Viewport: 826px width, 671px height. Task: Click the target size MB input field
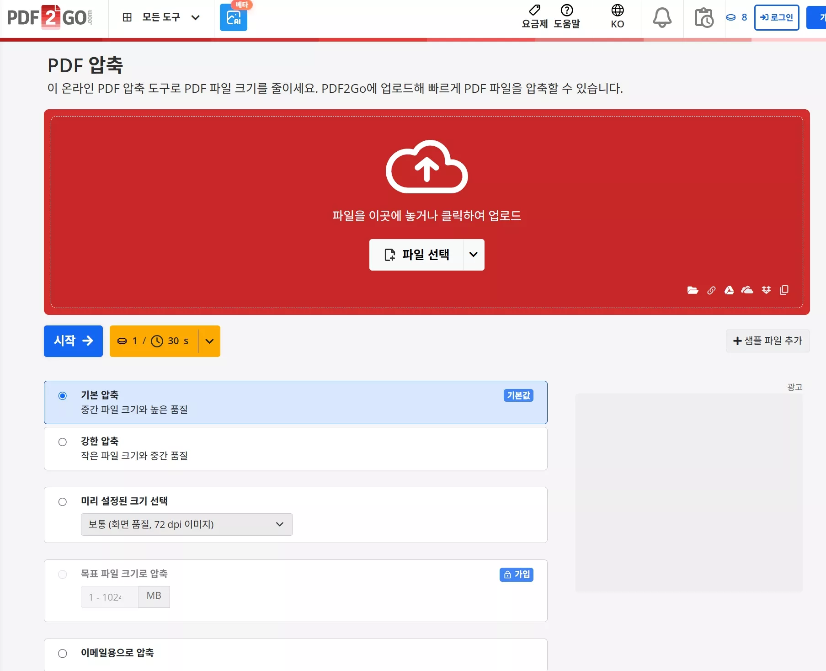click(109, 597)
